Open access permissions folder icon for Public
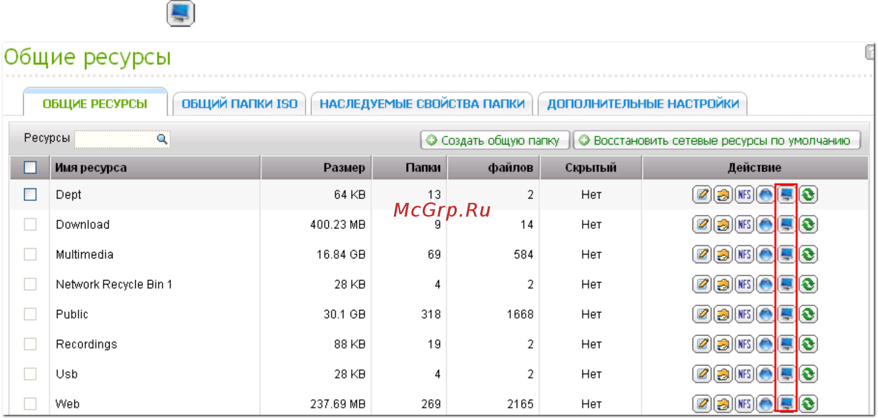Screen dimensions: 878x419 tap(723, 314)
